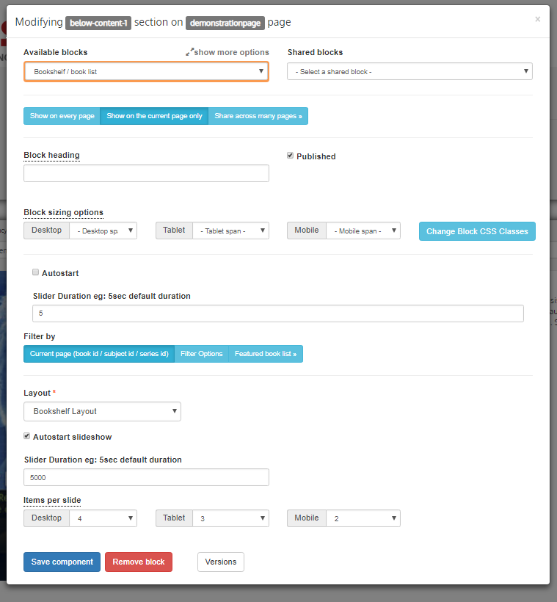Image resolution: width=557 pixels, height=602 pixels.
Task: Switch to Share across many pages option
Action: pyautogui.click(x=258, y=116)
